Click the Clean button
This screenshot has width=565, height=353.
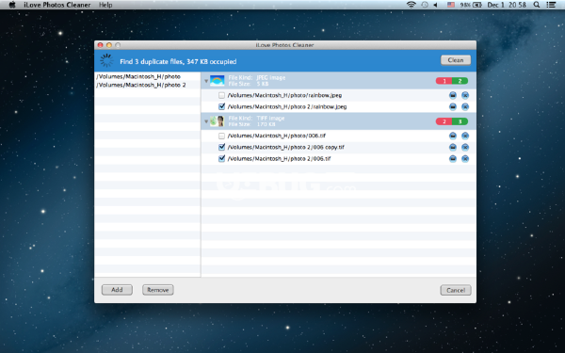coord(456,60)
